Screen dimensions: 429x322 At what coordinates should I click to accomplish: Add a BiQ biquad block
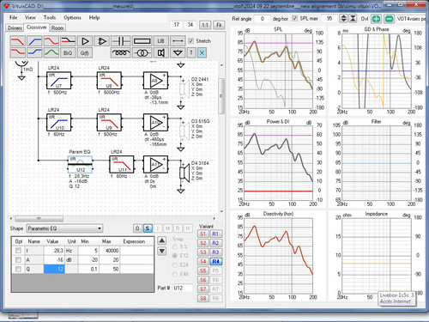click(x=68, y=52)
